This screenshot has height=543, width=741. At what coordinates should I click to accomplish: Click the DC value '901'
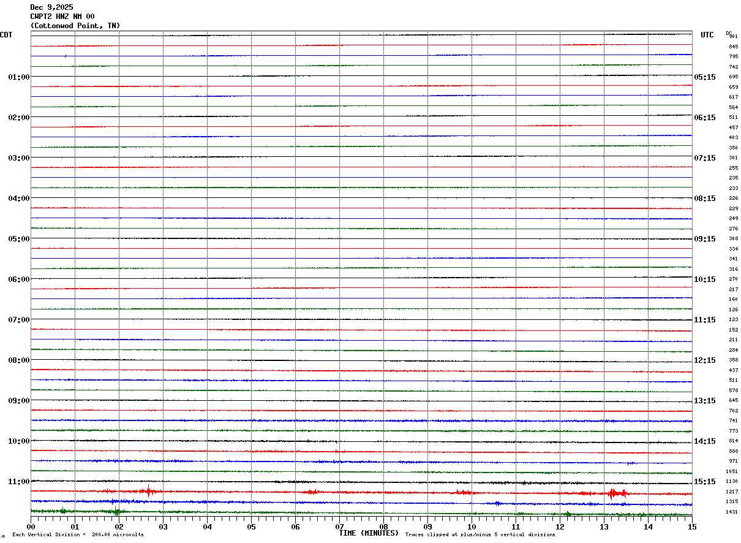coord(733,37)
